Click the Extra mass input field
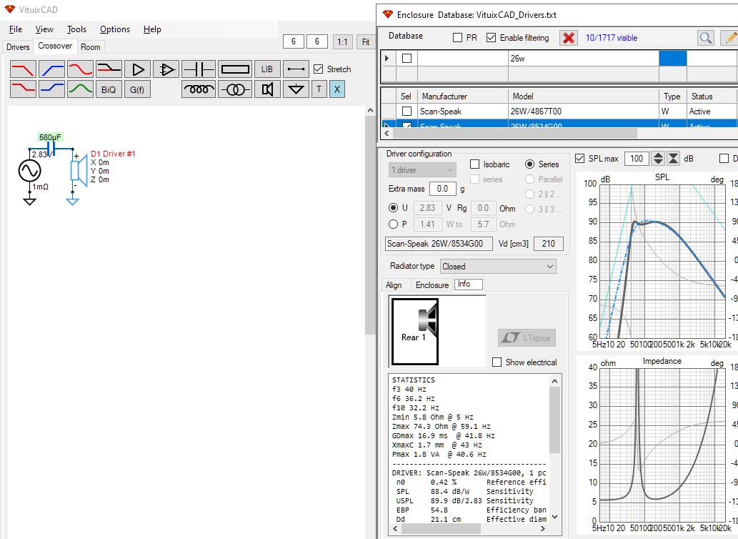The height and width of the screenshot is (539, 738). [x=442, y=189]
